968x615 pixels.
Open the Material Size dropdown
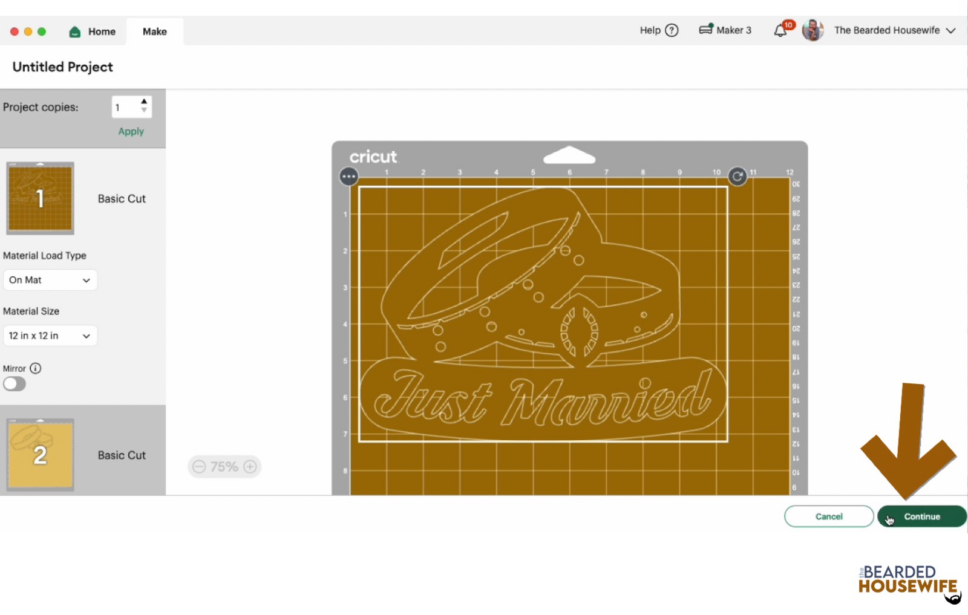[x=50, y=336]
